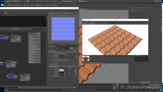Open the Arnold RenderView from the shelf
Image resolution: width=163 pixels, height=92 pixels.
click(x=53, y=5)
